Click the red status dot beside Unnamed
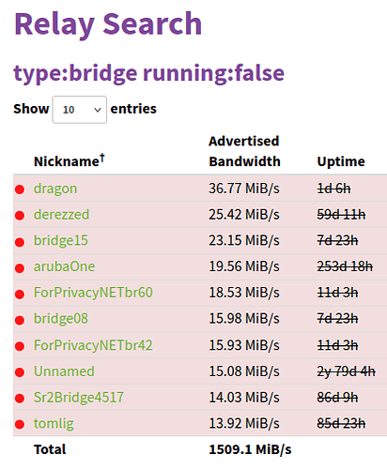 pyautogui.click(x=20, y=372)
